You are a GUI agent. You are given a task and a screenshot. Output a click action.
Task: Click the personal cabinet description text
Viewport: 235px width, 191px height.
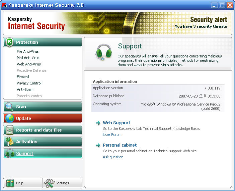tap(150, 151)
